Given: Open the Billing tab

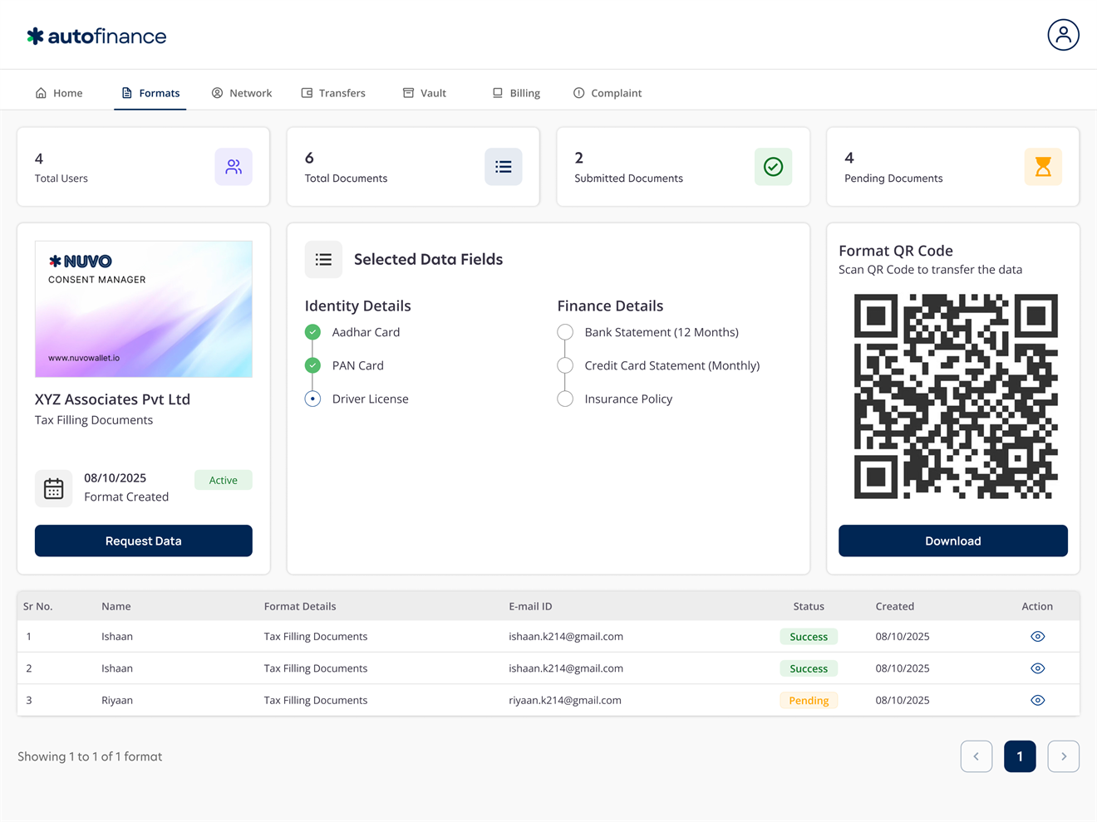Looking at the screenshot, I should pos(516,93).
